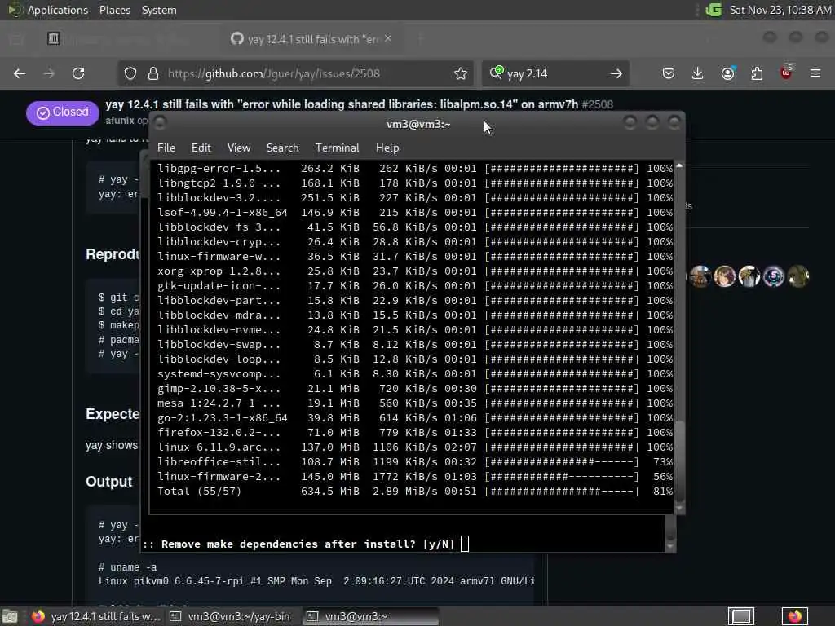Image resolution: width=835 pixels, height=626 pixels.
Task: Open the terminal Help menu
Action: (387, 148)
